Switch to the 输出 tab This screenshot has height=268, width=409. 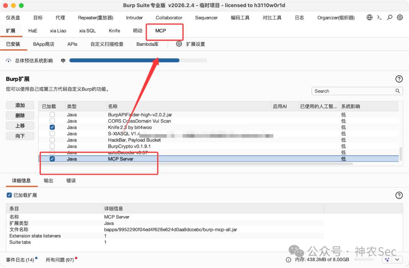[x=48, y=180]
